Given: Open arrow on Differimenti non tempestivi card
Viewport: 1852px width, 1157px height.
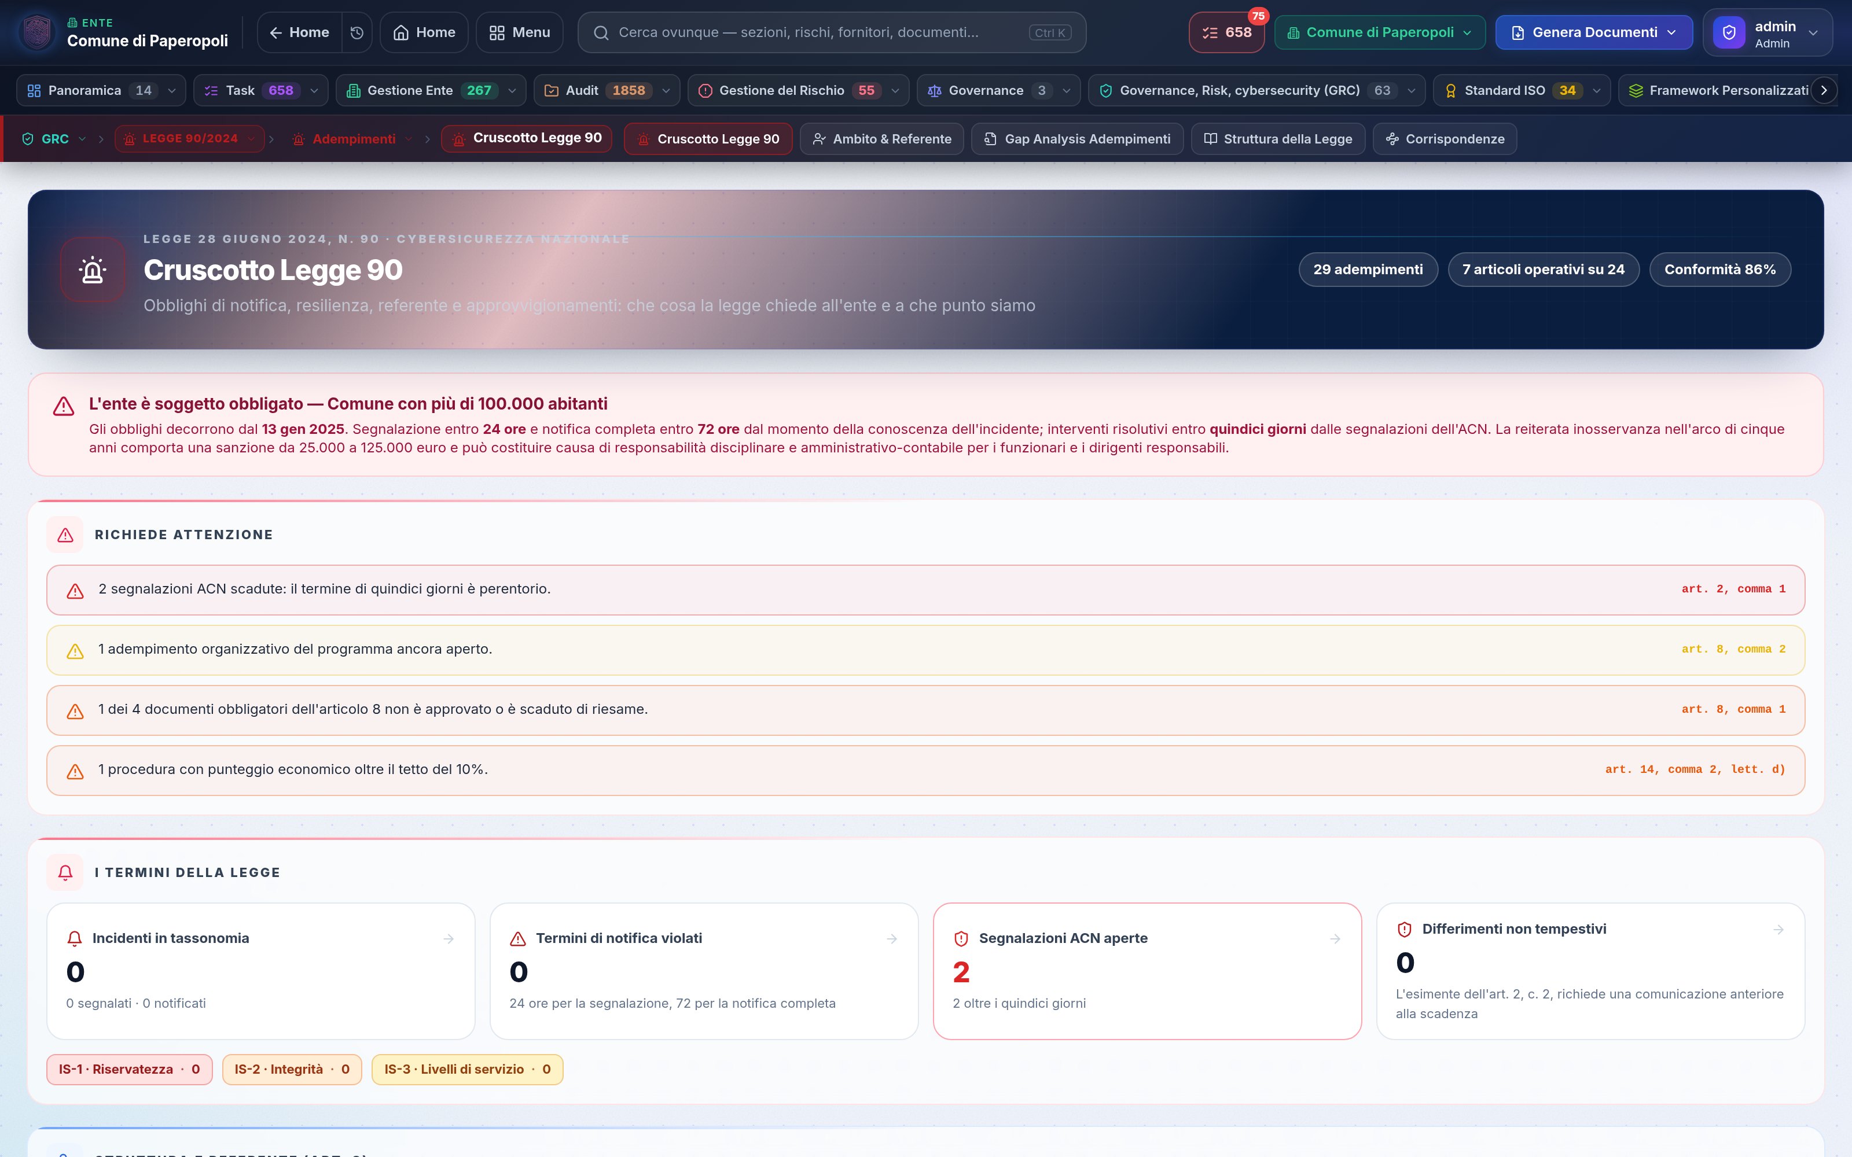Looking at the screenshot, I should (1778, 929).
